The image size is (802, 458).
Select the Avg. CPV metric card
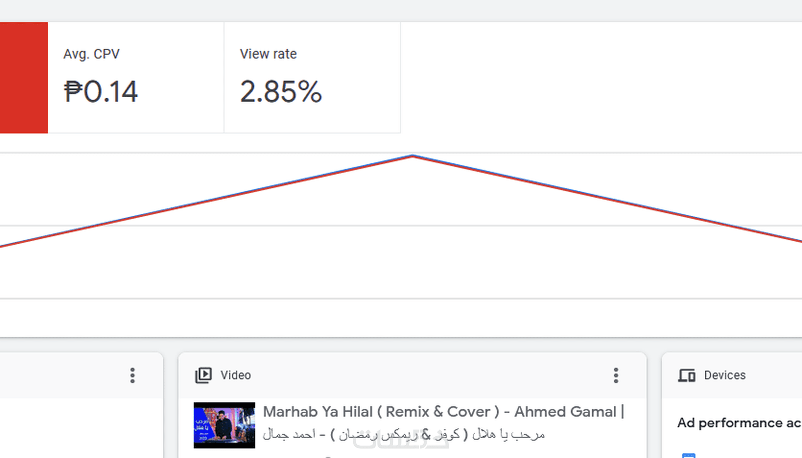pos(136,77)
